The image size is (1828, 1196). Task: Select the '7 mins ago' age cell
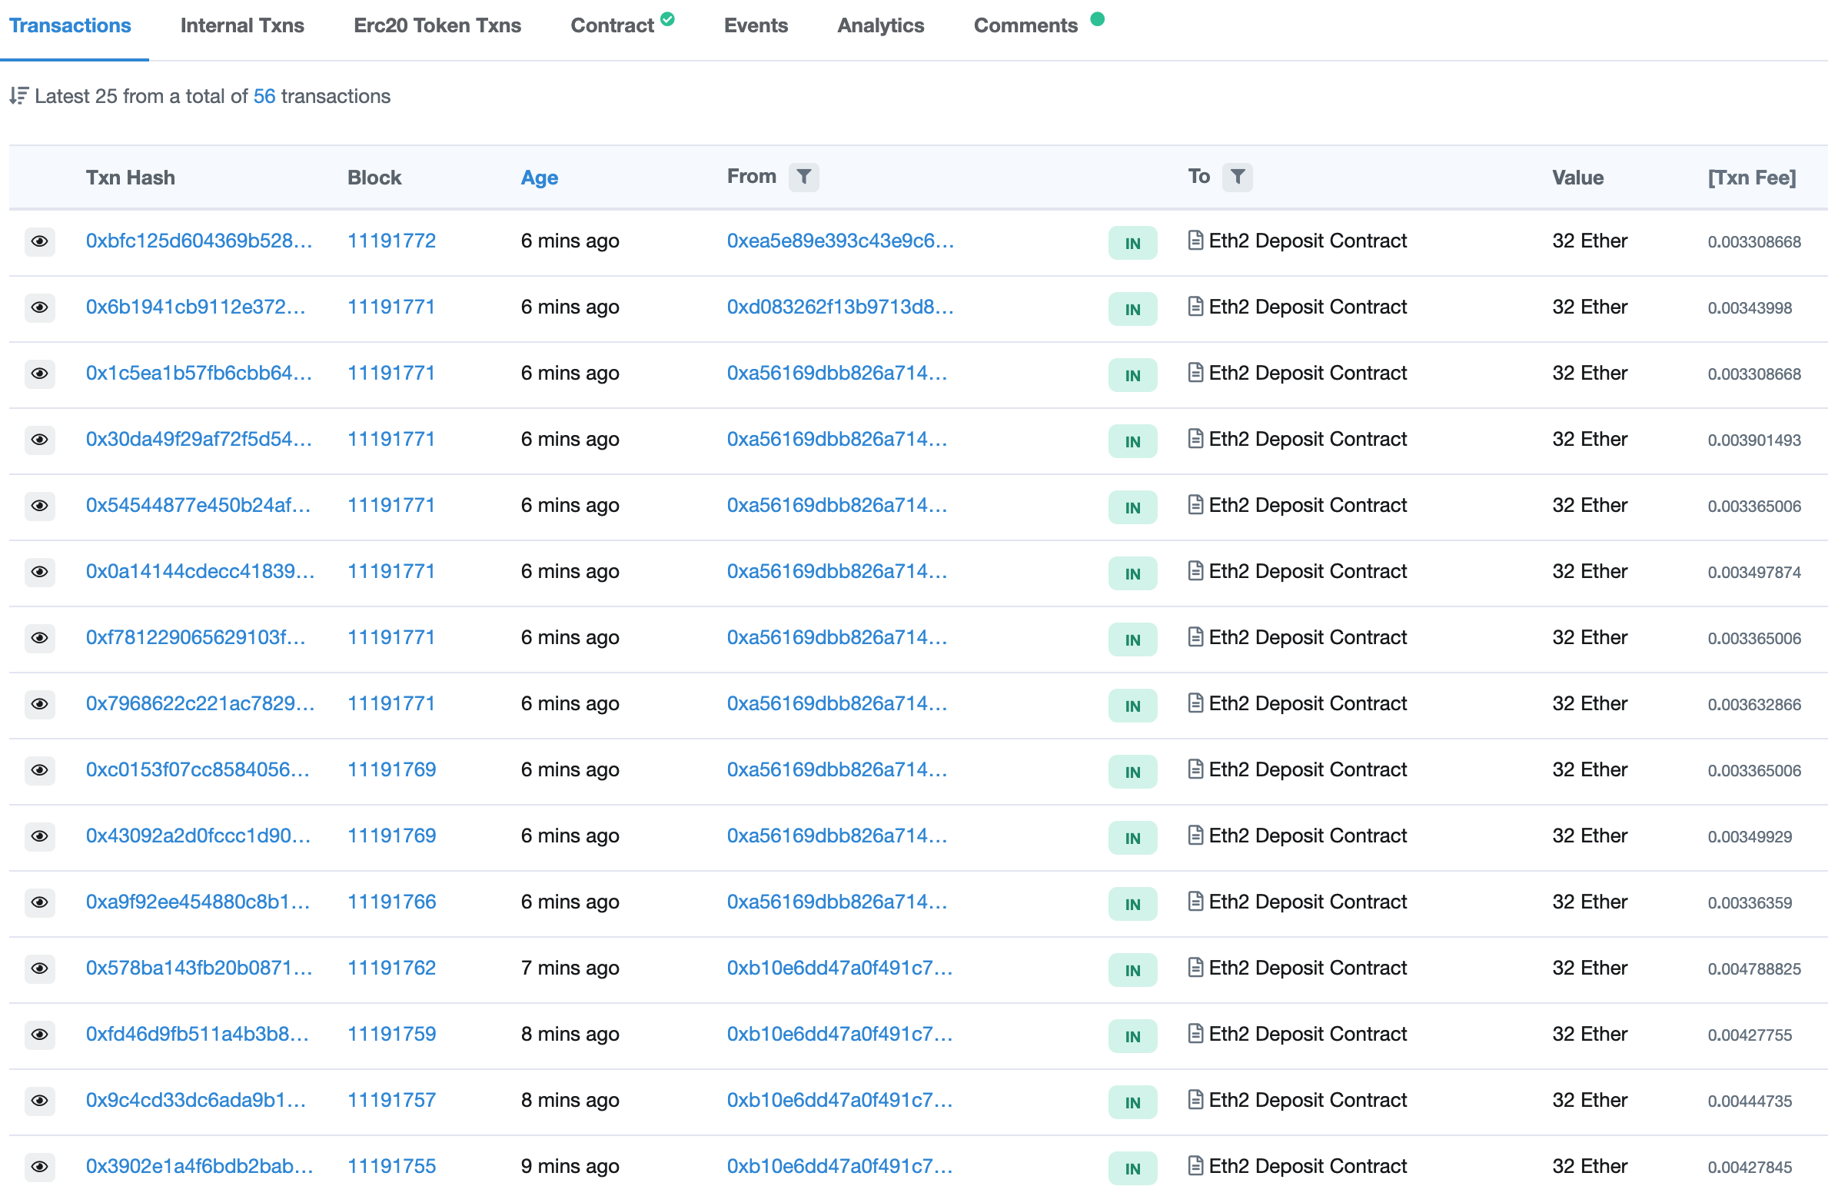pos(570,968)
